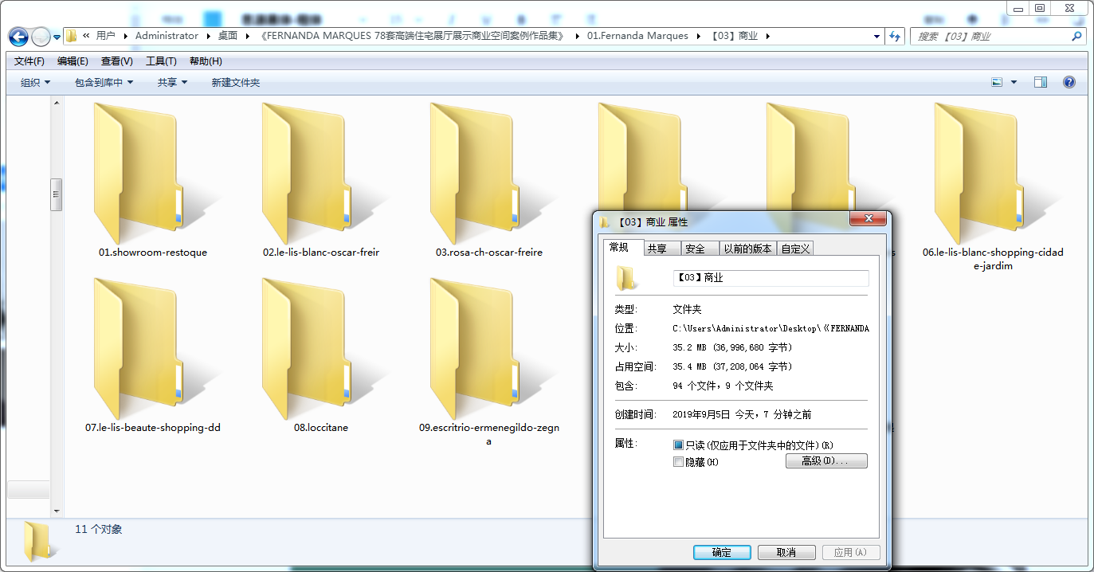Select 06.le-lis-blanc-shopping-cidade-jardim folder
This screenshot has width=1094, height=572.
pos(993,187)
